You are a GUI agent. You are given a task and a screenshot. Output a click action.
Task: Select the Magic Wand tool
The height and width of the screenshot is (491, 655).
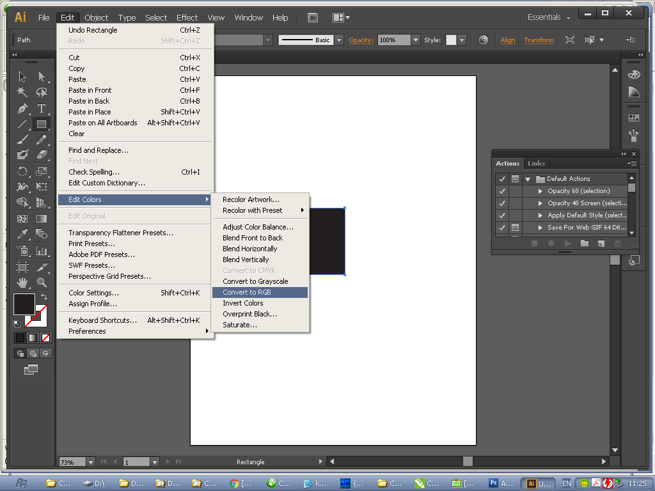tap(22, 92)
